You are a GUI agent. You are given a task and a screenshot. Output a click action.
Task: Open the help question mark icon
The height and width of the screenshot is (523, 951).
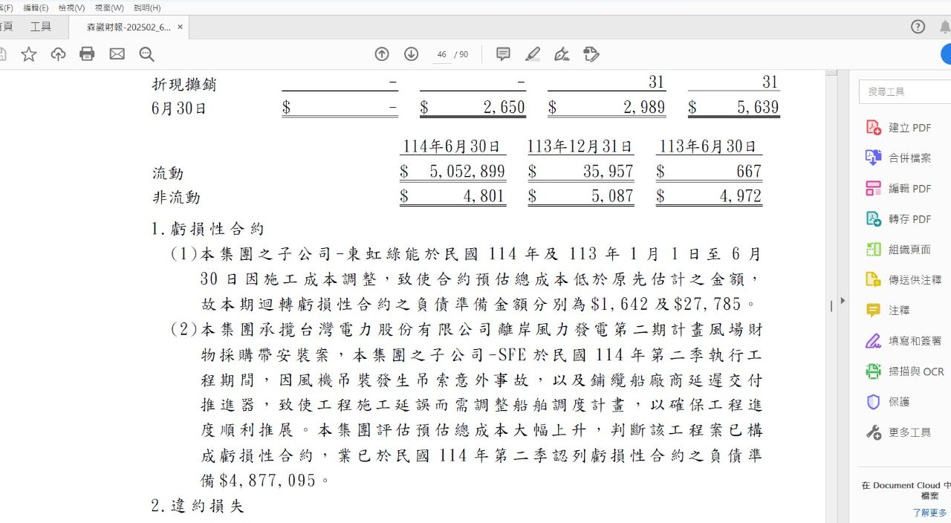(x=918, y=27)
